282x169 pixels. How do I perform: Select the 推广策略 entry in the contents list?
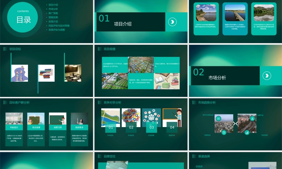tap(53, 13)
